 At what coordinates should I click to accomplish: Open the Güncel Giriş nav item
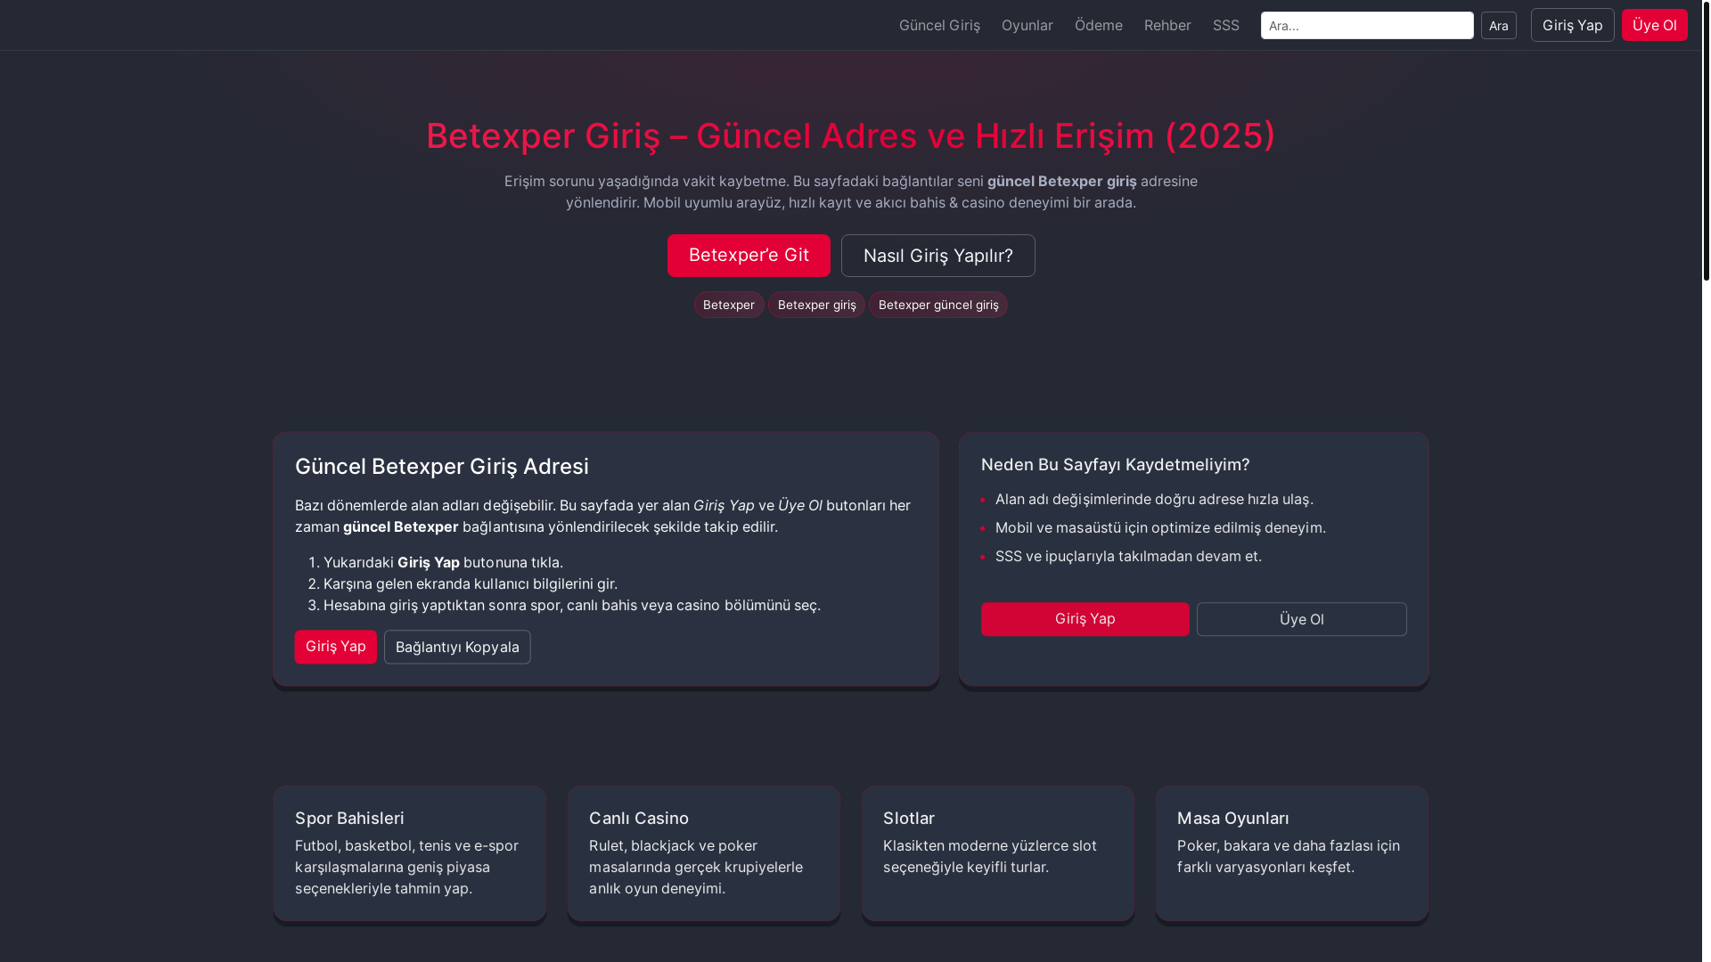click(939, 25)
